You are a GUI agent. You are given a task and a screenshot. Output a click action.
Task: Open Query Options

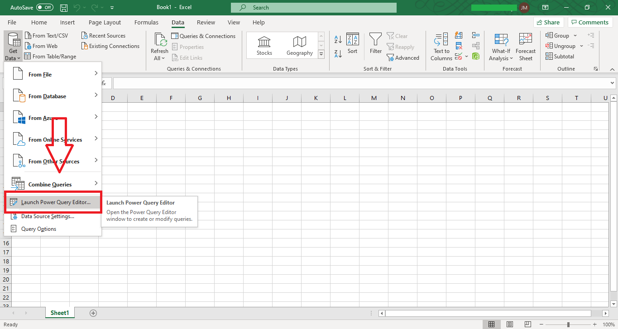[x=53, y=229]
